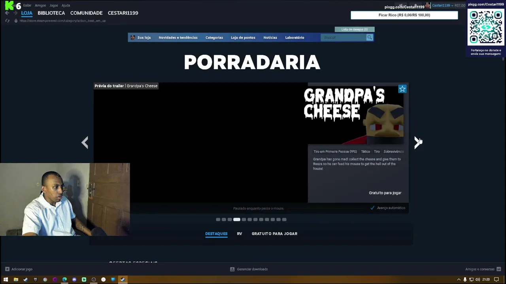This screenshot has height=284, width=506.
Task: Open the CESTARI1199 profile tab
Action: point(123,13)
